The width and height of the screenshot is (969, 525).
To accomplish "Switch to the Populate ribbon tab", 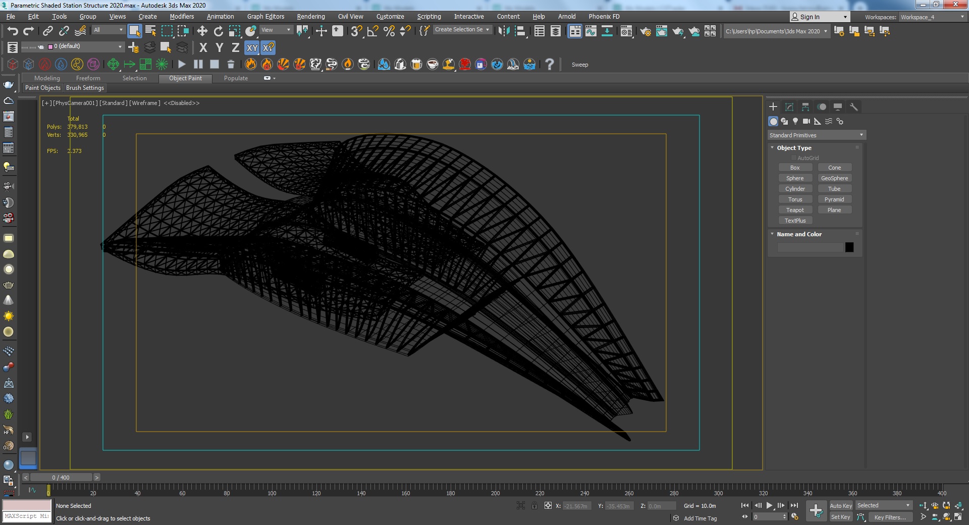I will [236, 78].
